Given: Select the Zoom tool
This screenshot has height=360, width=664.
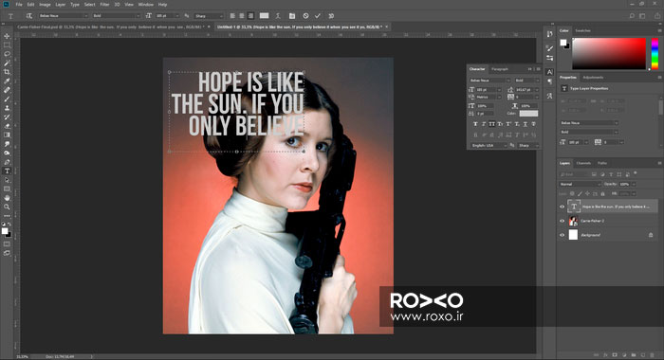Looking at the screenshot, I should [7, 207].
